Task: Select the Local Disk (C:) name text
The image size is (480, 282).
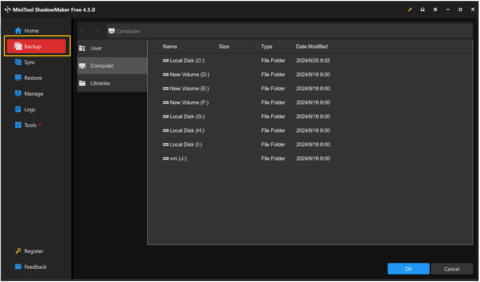Action: point(187,61)
